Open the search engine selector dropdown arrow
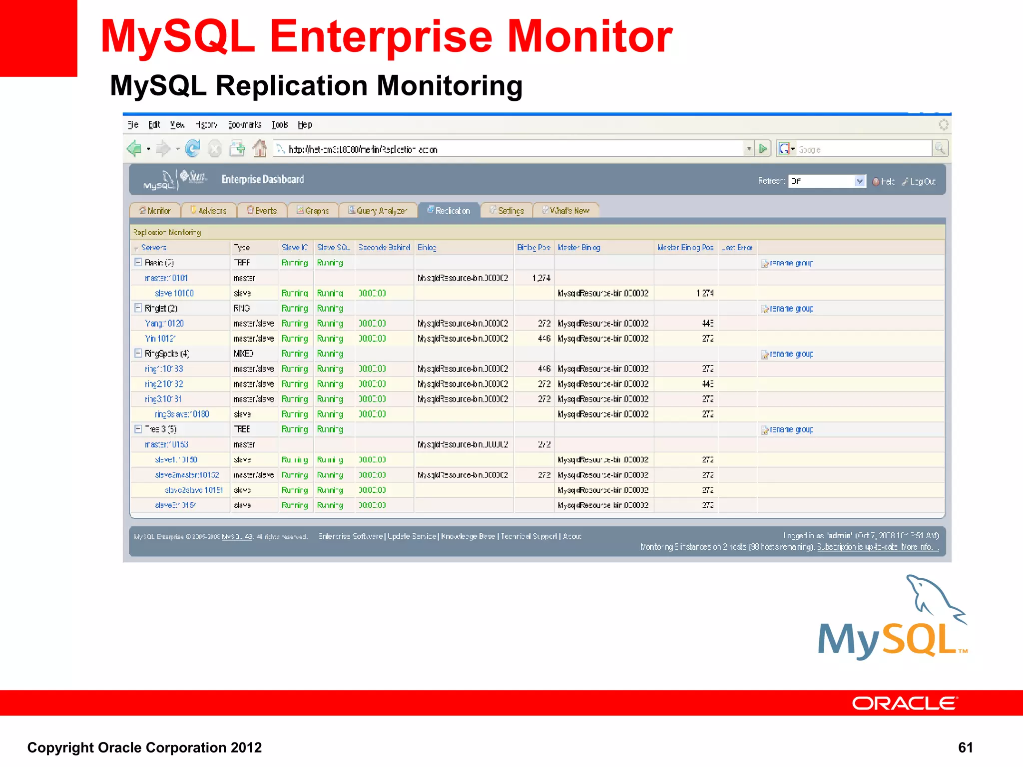The height and width of the screenshot is (767, 1023). click(x=793, y=149)
